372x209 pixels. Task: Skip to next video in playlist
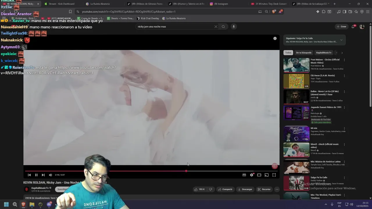point(43,175)
